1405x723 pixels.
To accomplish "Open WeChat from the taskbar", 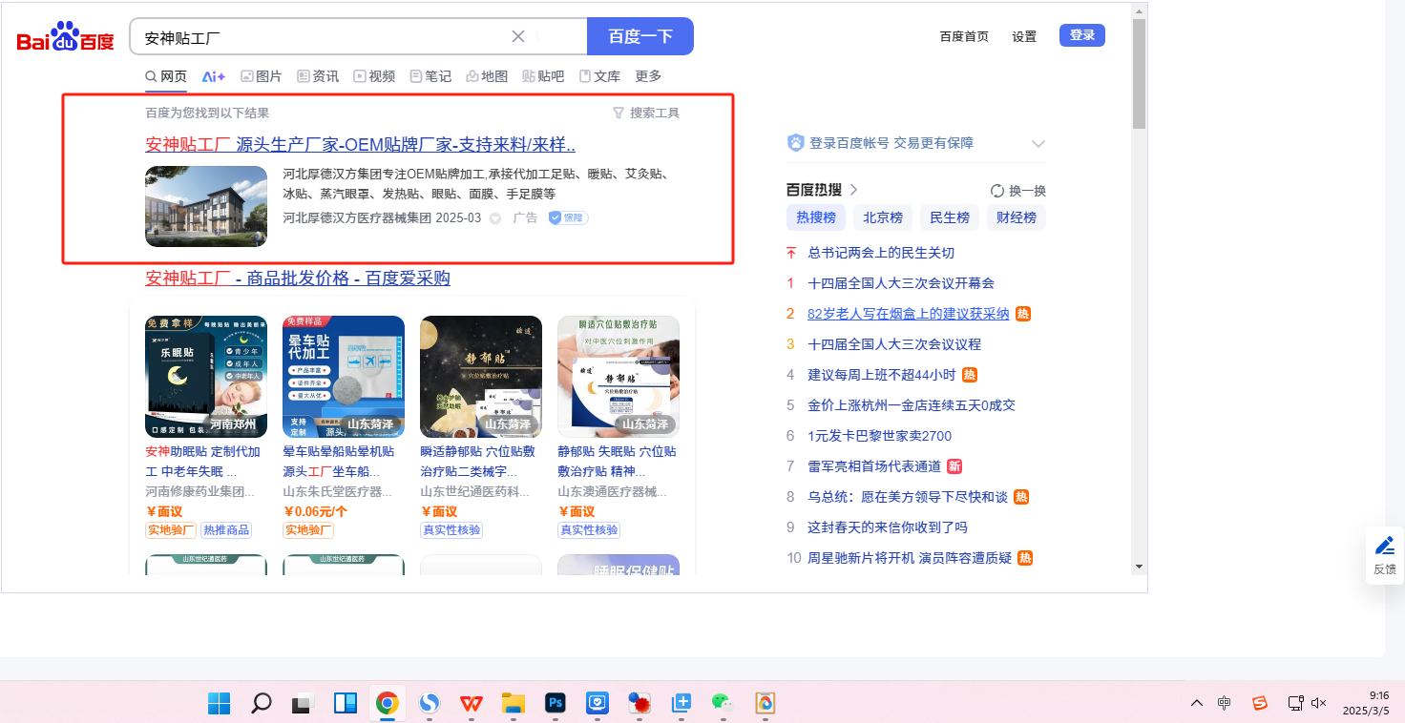I will point(722,703).
